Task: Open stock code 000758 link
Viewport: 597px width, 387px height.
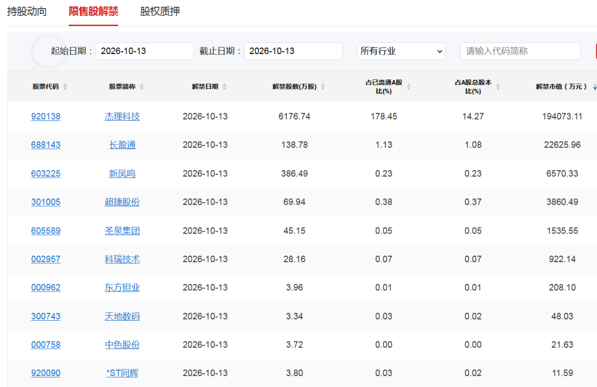Action: [46, 345]
